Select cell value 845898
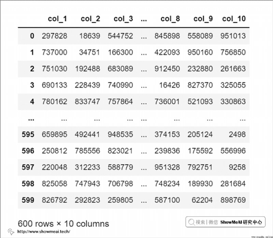Screen dimensions: 273x238 coord(167,36)
